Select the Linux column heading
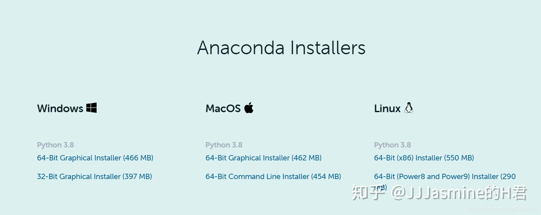 tap(387, 108)
